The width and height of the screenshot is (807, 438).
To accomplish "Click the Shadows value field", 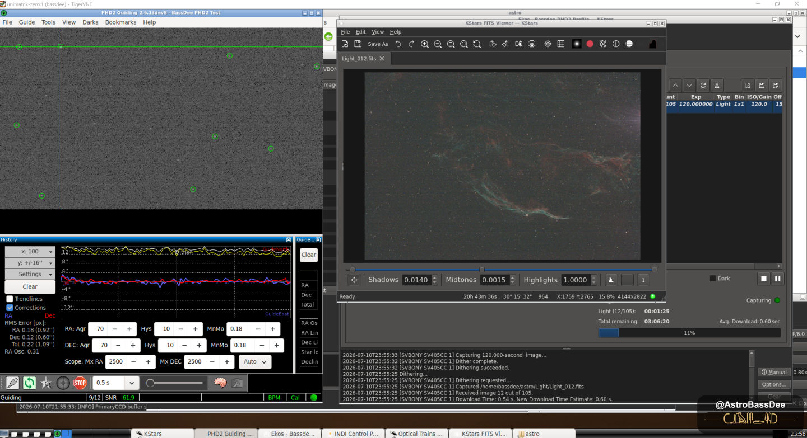I will click(416, 280).
